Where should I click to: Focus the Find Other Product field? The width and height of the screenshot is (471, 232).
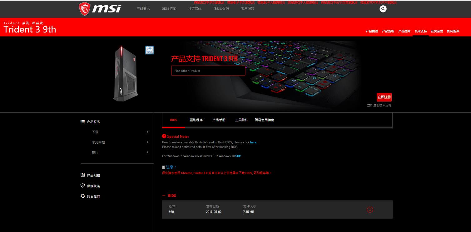(x=208, y=71)
